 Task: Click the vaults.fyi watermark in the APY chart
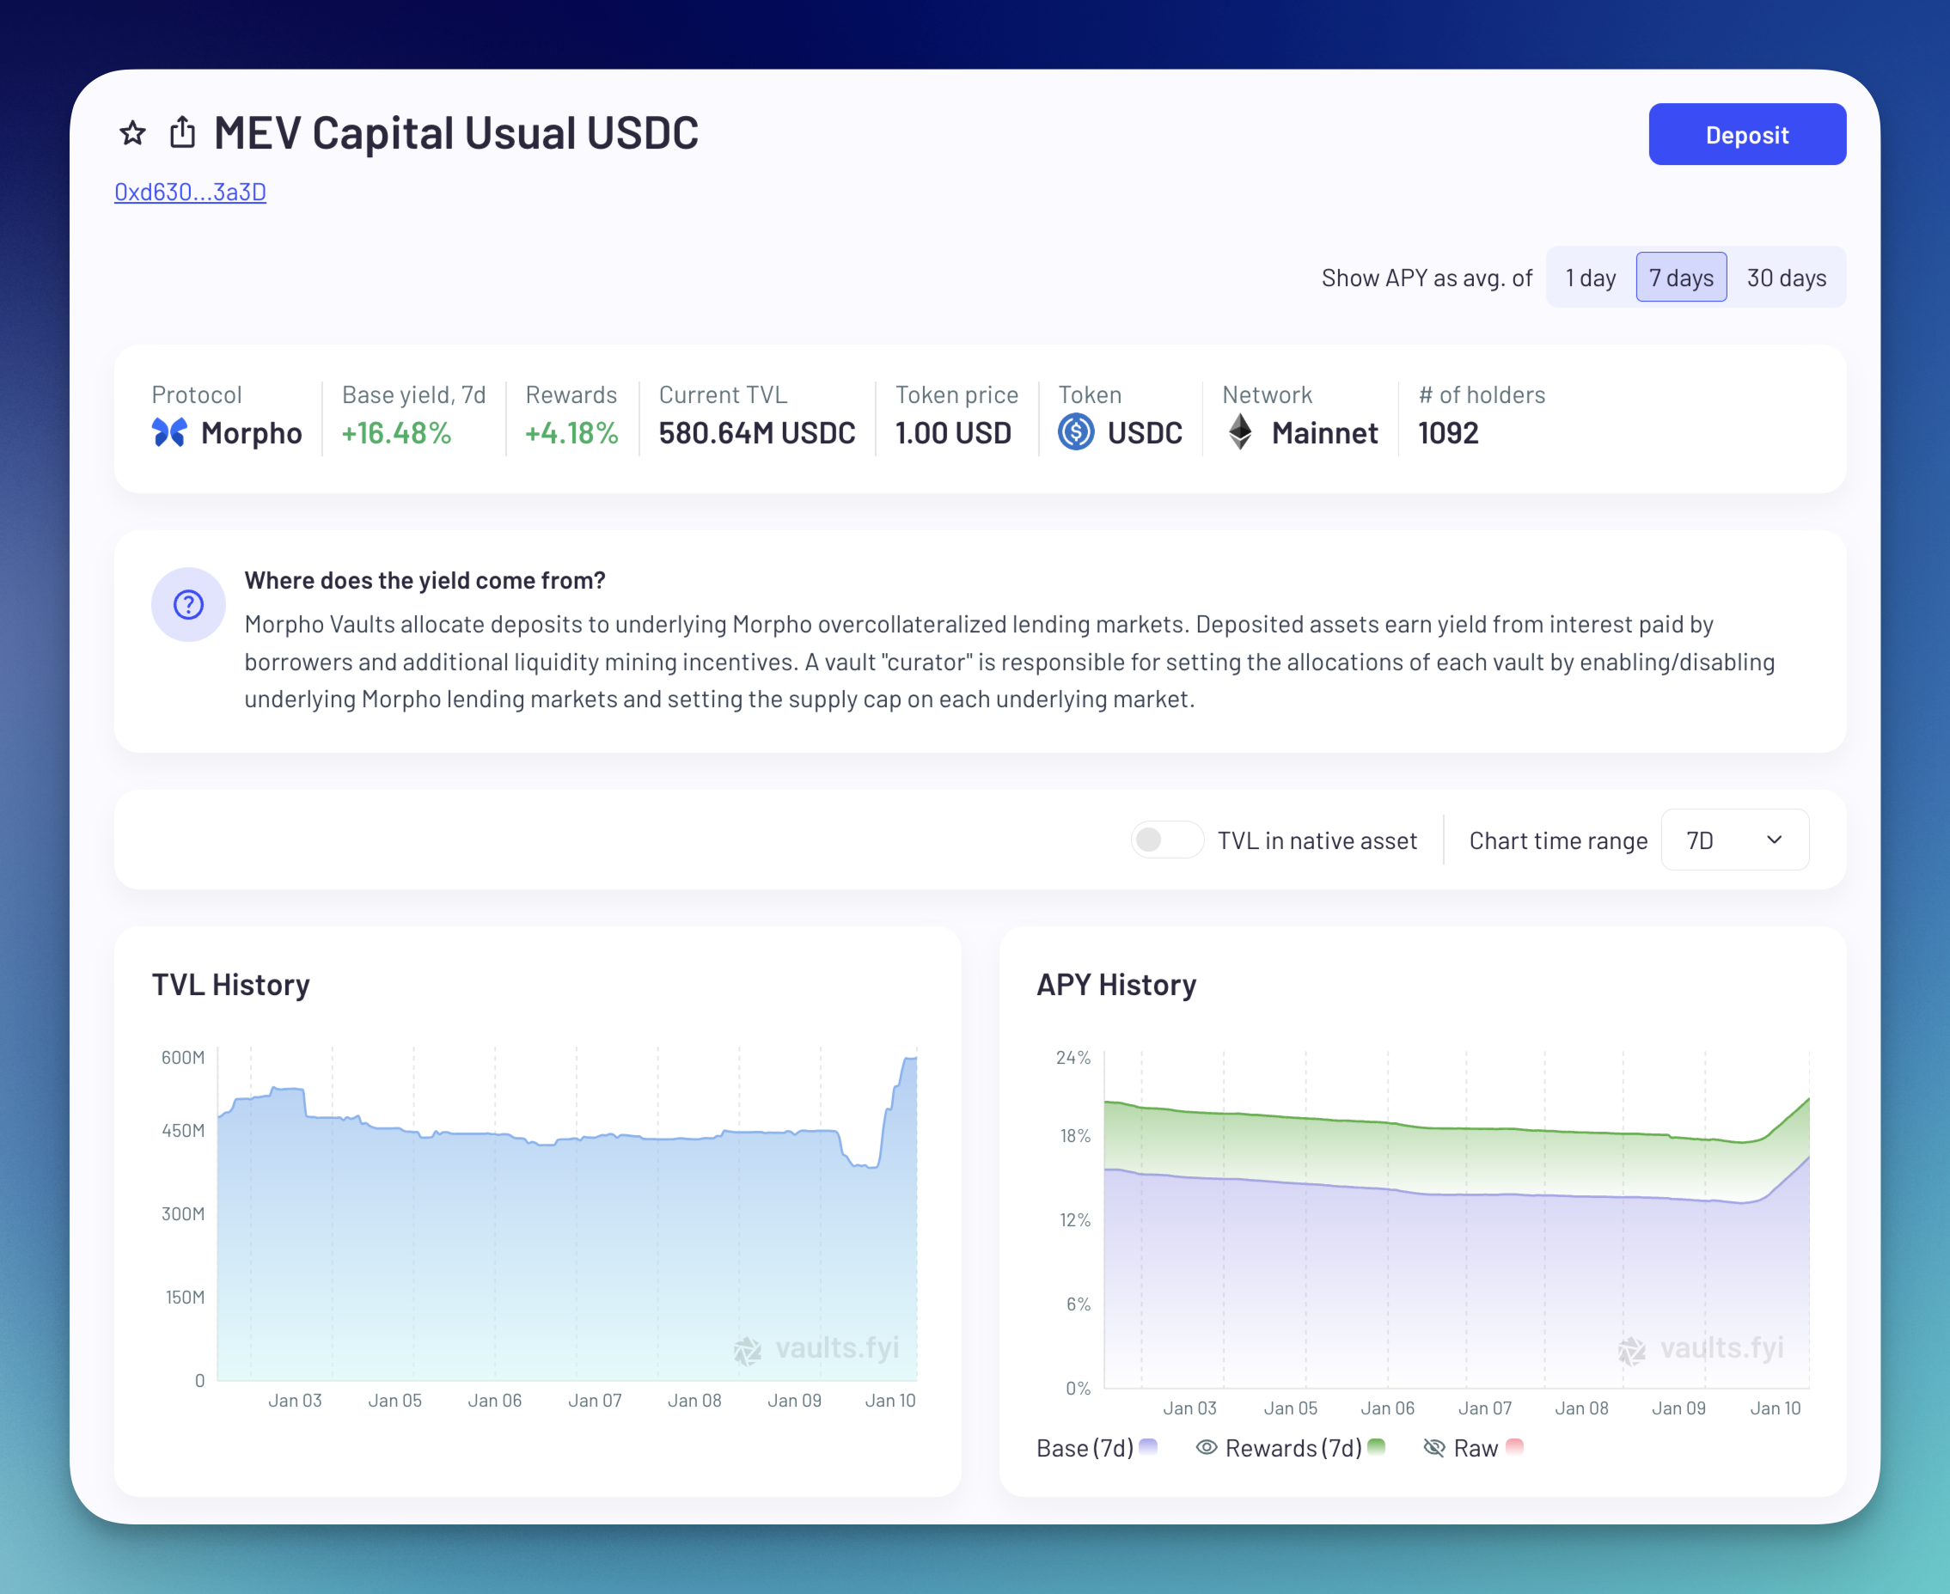click(x=1701, y=1348)
